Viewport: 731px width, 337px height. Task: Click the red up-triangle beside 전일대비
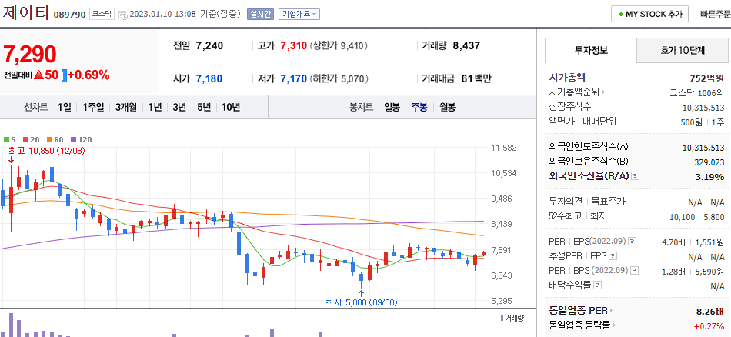coord(38,75)
